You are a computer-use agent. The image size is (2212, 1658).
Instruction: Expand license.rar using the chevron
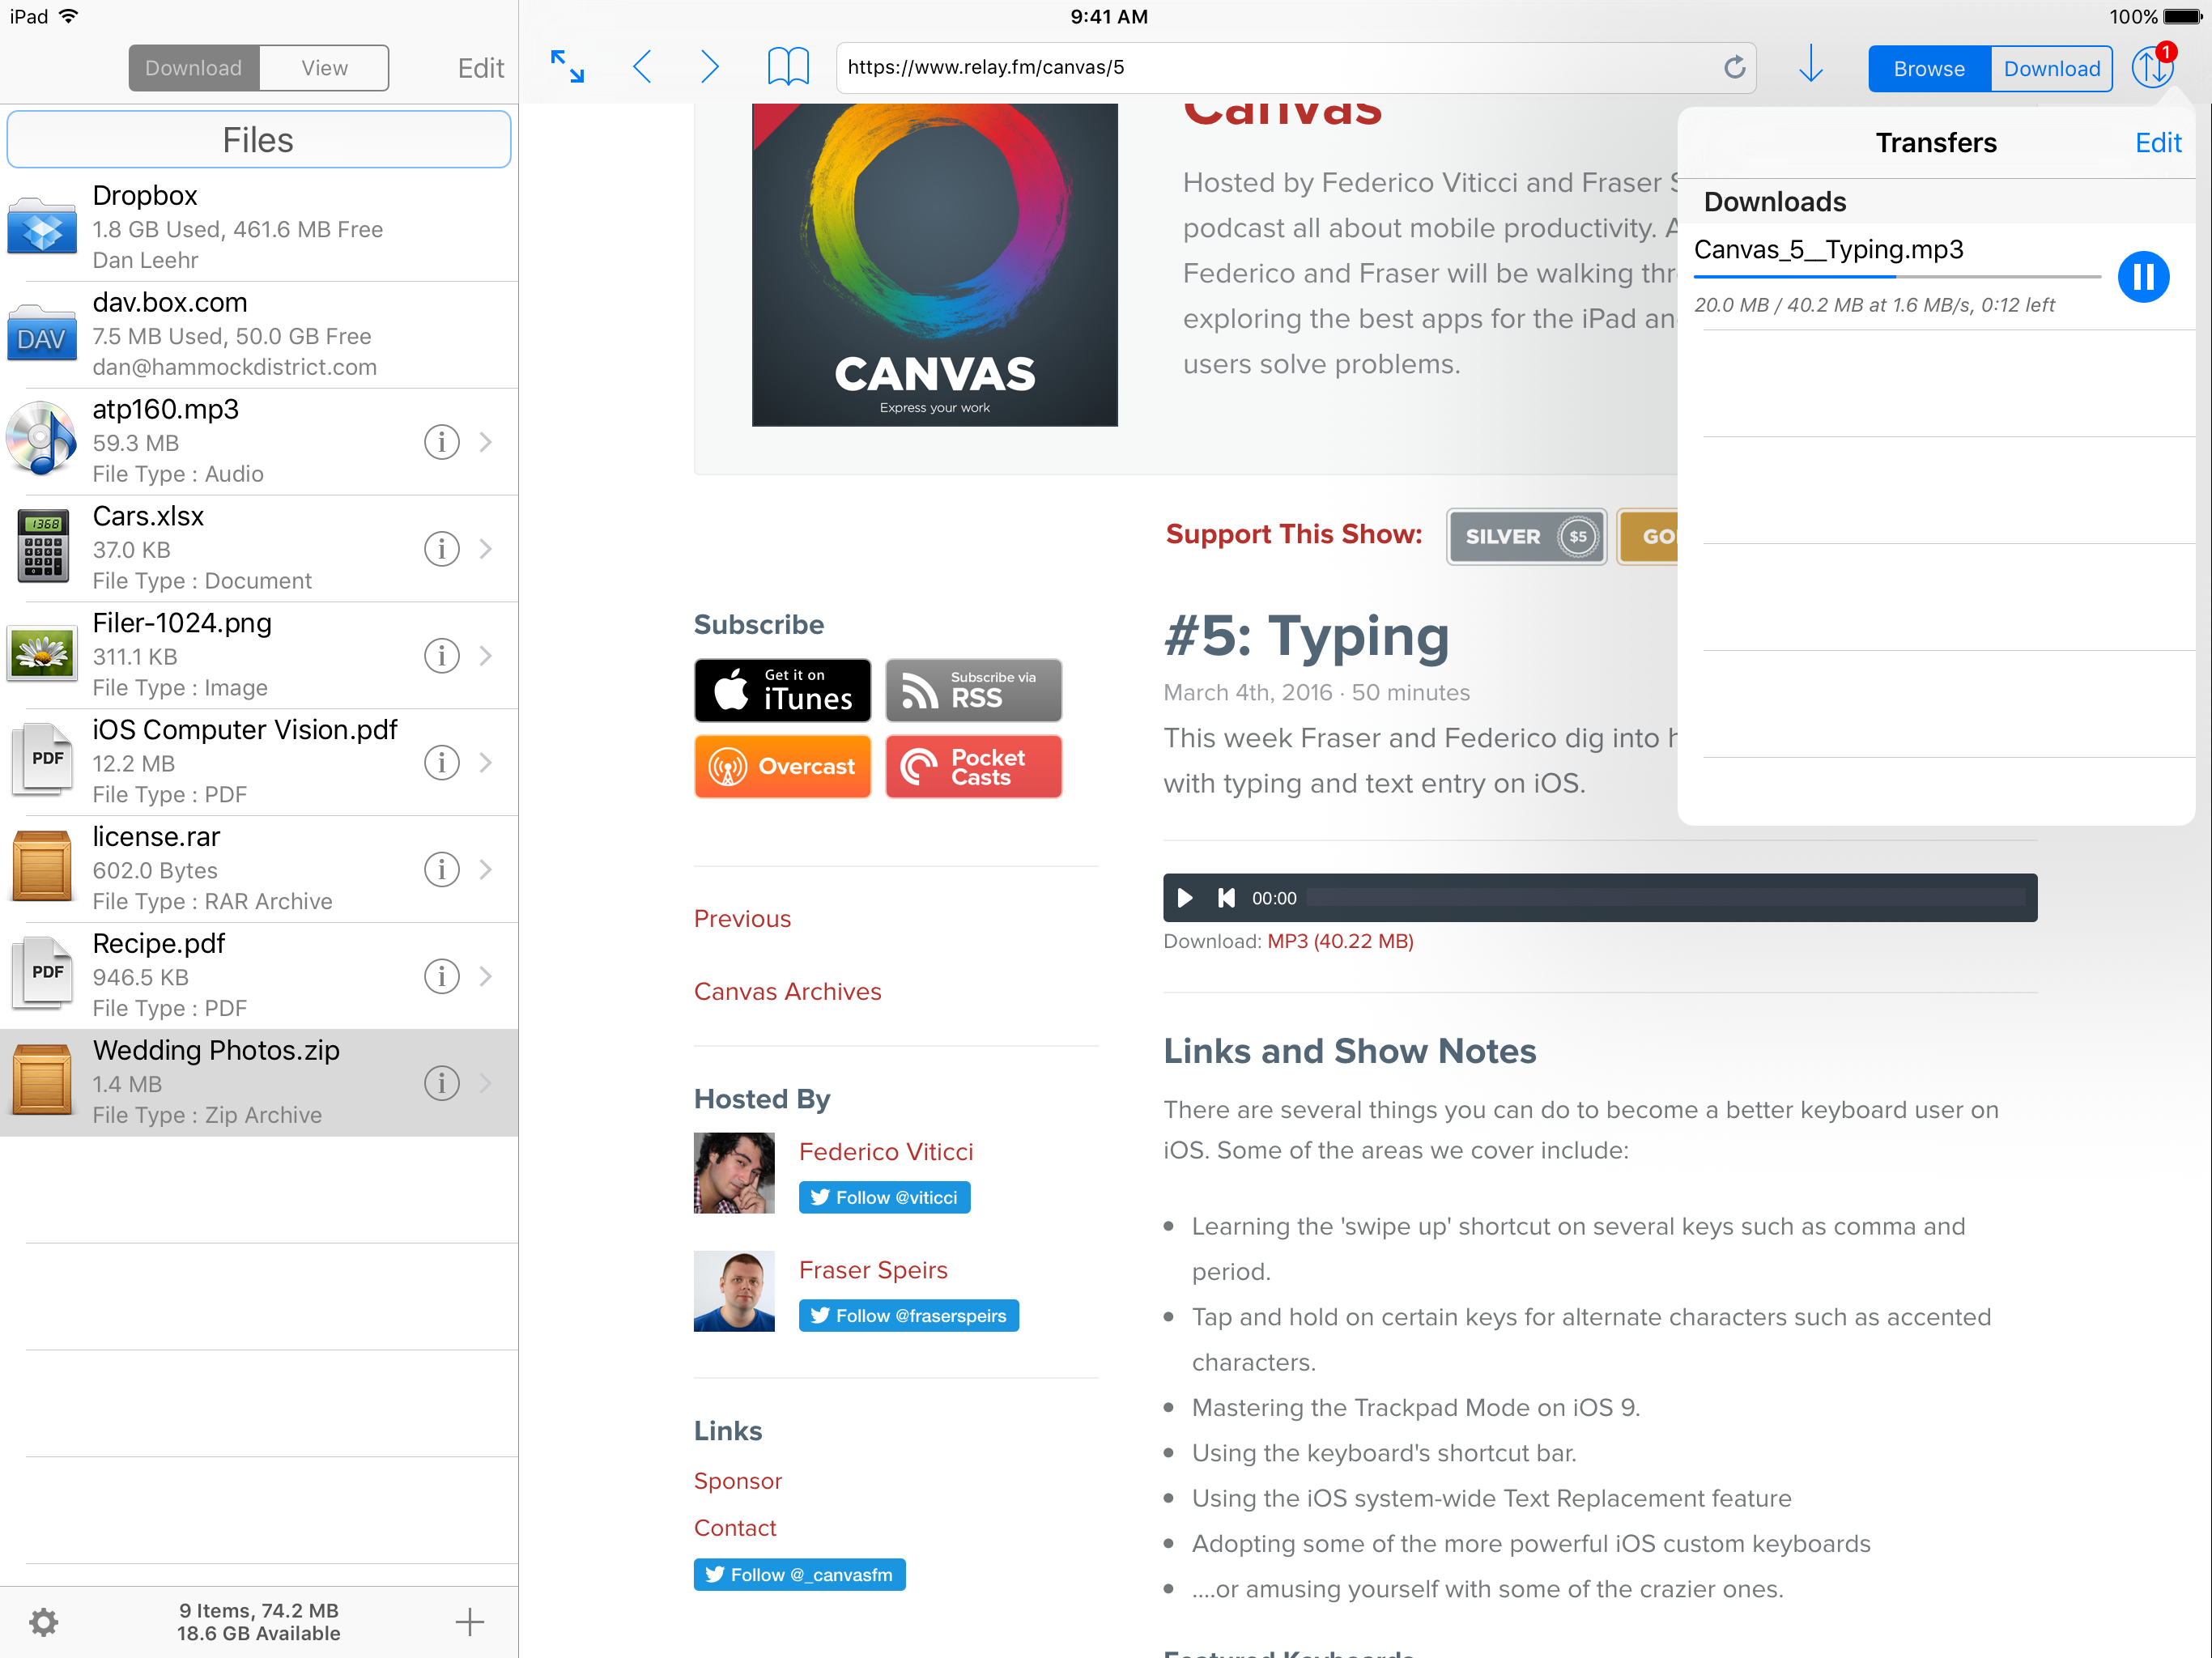click(486, 869)
